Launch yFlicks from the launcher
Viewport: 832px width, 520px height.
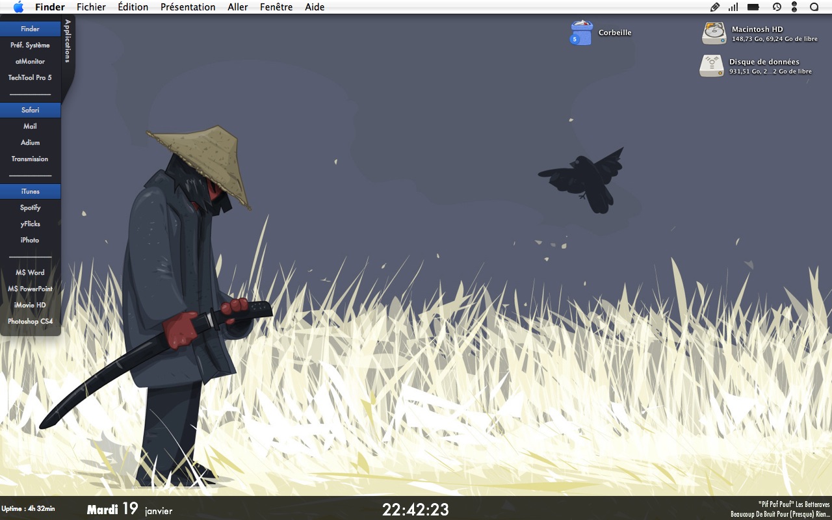[x=31, y=224]
